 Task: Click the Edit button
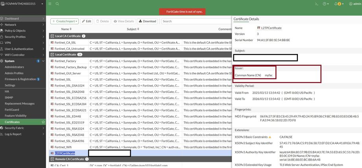point(87,21)
